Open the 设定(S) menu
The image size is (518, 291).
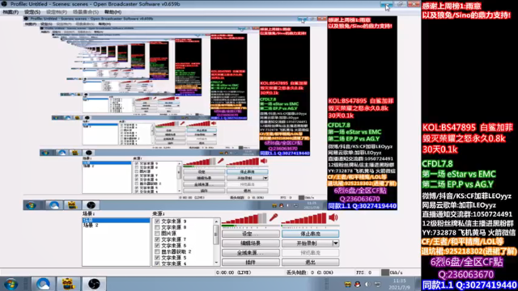pos(32,12)
